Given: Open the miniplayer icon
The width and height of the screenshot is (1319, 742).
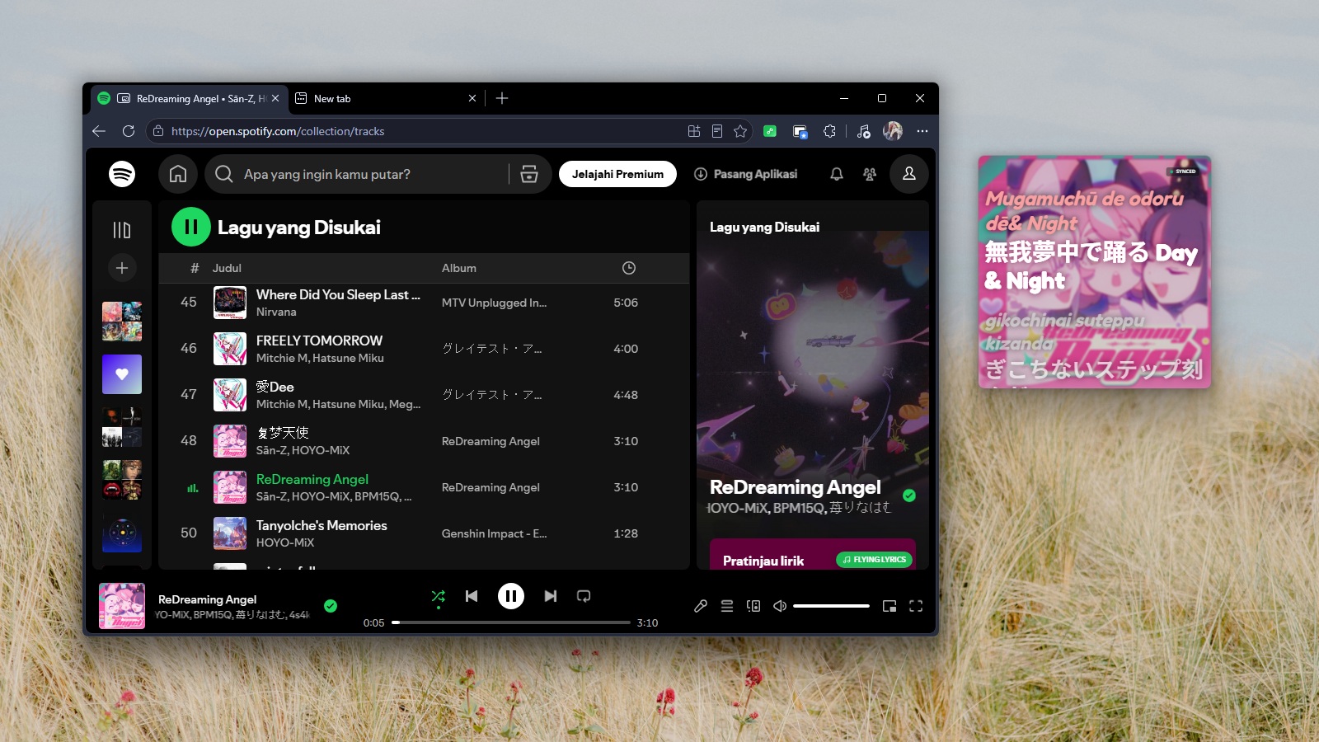Looking at the screenshot, I should pyautogui.click(x=890, y=606).
